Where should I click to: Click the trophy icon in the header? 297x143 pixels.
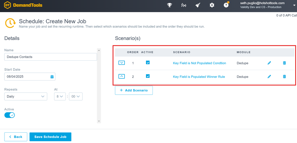pyautogui.click(x=169, y=5)
